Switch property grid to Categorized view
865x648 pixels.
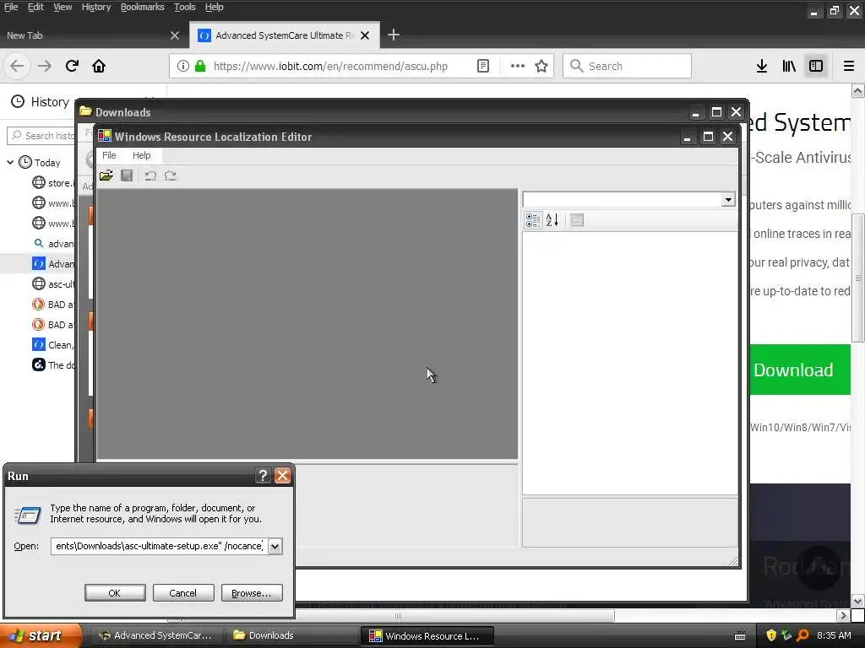533,220
